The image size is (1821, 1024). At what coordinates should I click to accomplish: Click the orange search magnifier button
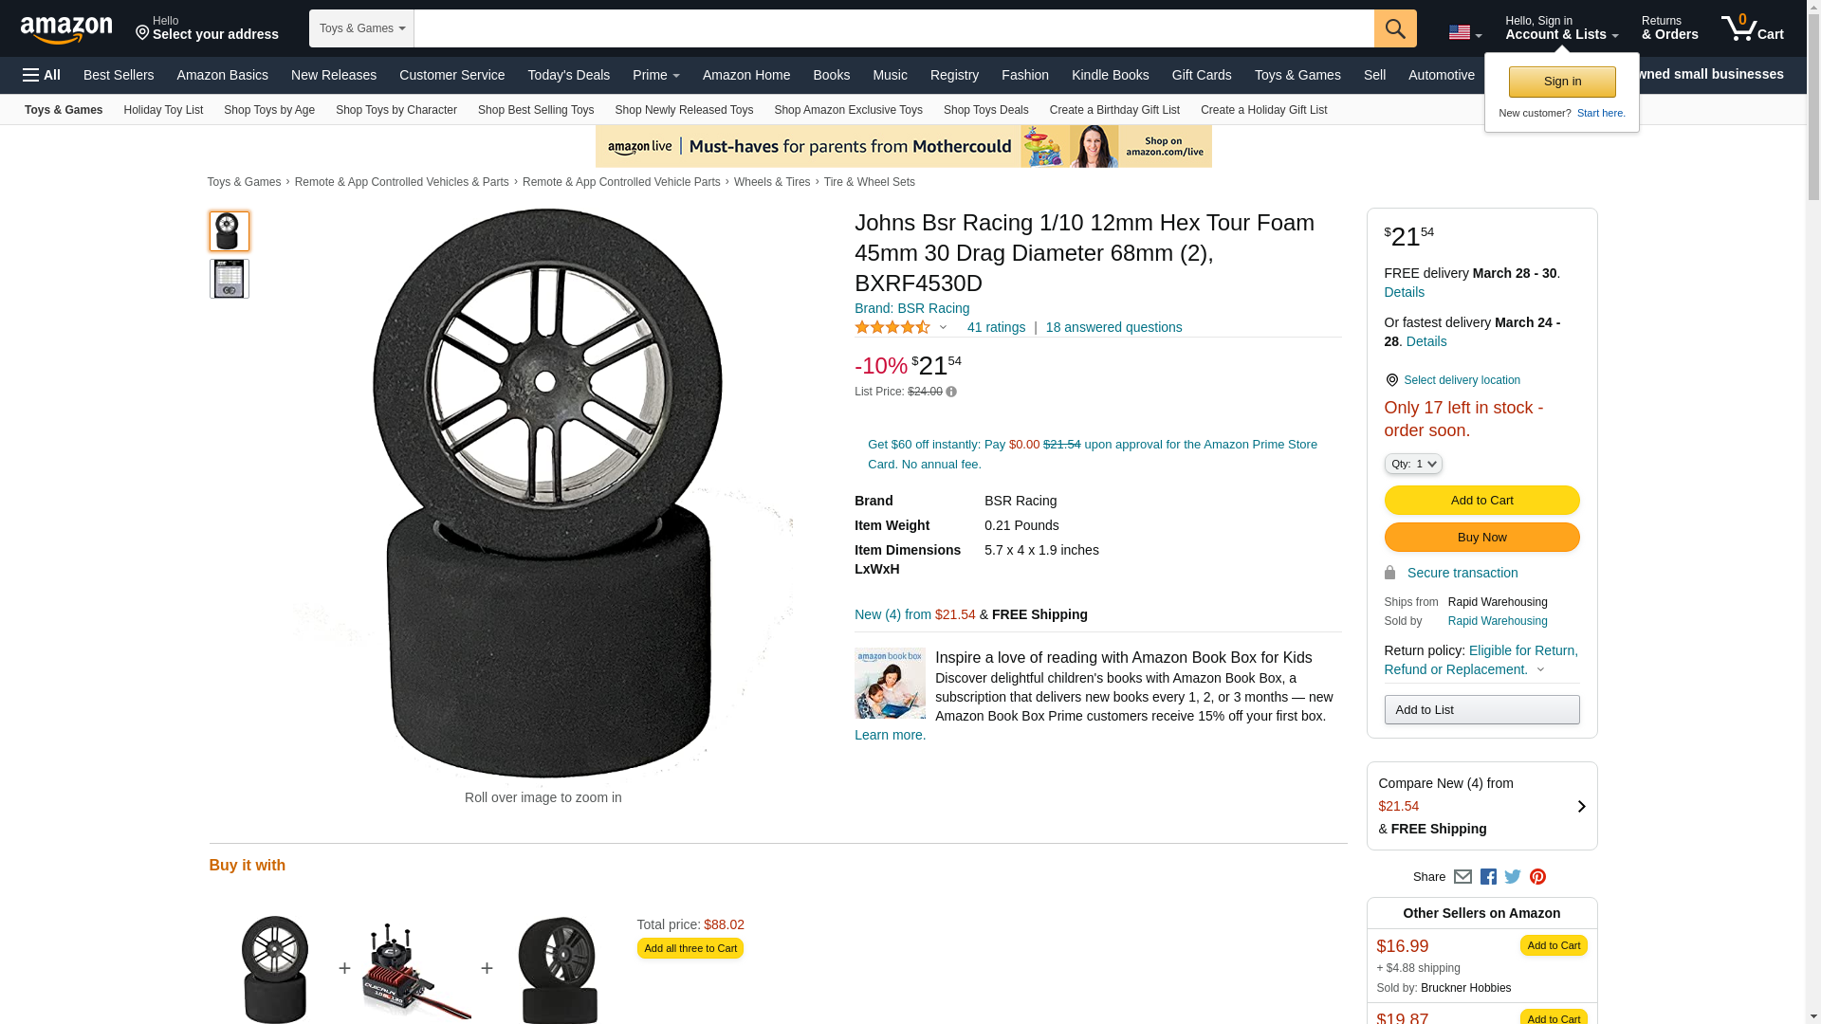tap(1394, 28)
